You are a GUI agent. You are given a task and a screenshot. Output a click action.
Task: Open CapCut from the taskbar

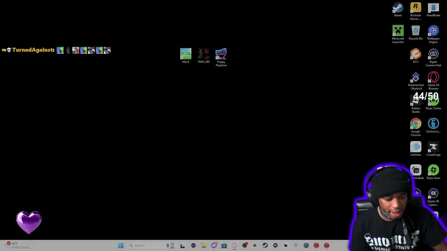tap(255, 245)
